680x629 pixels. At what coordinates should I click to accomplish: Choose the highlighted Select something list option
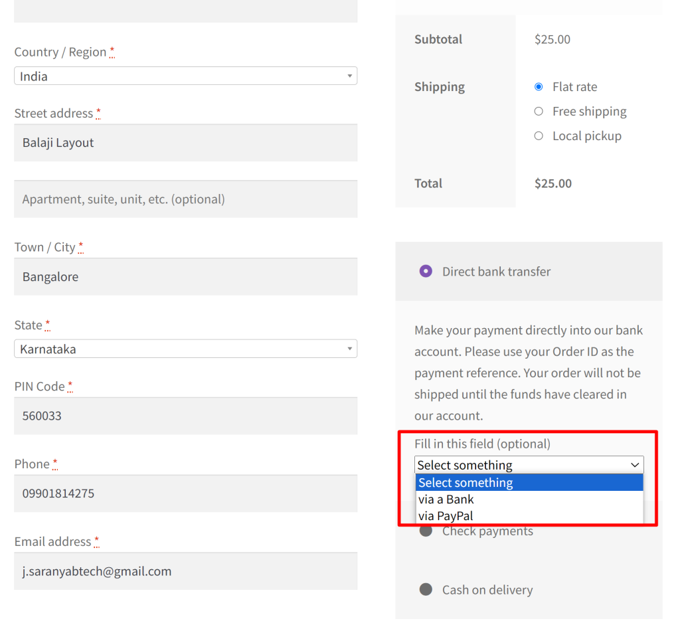coord(529,483)
